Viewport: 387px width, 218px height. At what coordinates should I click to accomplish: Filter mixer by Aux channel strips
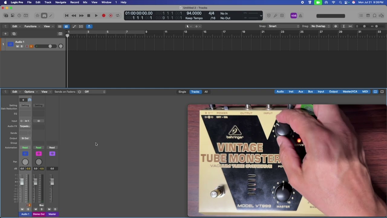pyautogui.click(x=301, y=92)
